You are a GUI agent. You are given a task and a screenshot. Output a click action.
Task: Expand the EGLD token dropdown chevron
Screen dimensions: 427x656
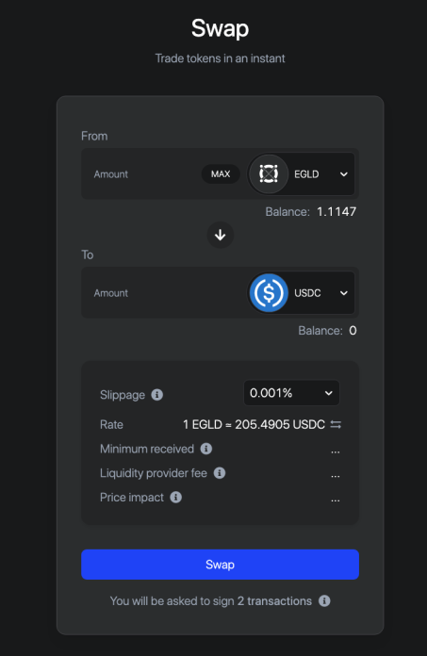click(x=344, y=174)
